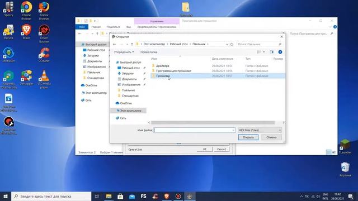This screenshot has height=201, width=358.
Task: Click Новая папка in the Open dialog
Action: (149, 52)
